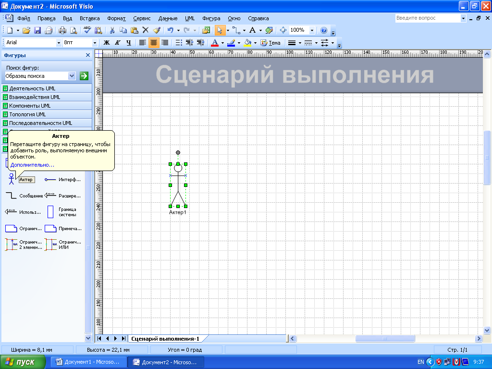Click the пуск Start button

click(22, 362)
